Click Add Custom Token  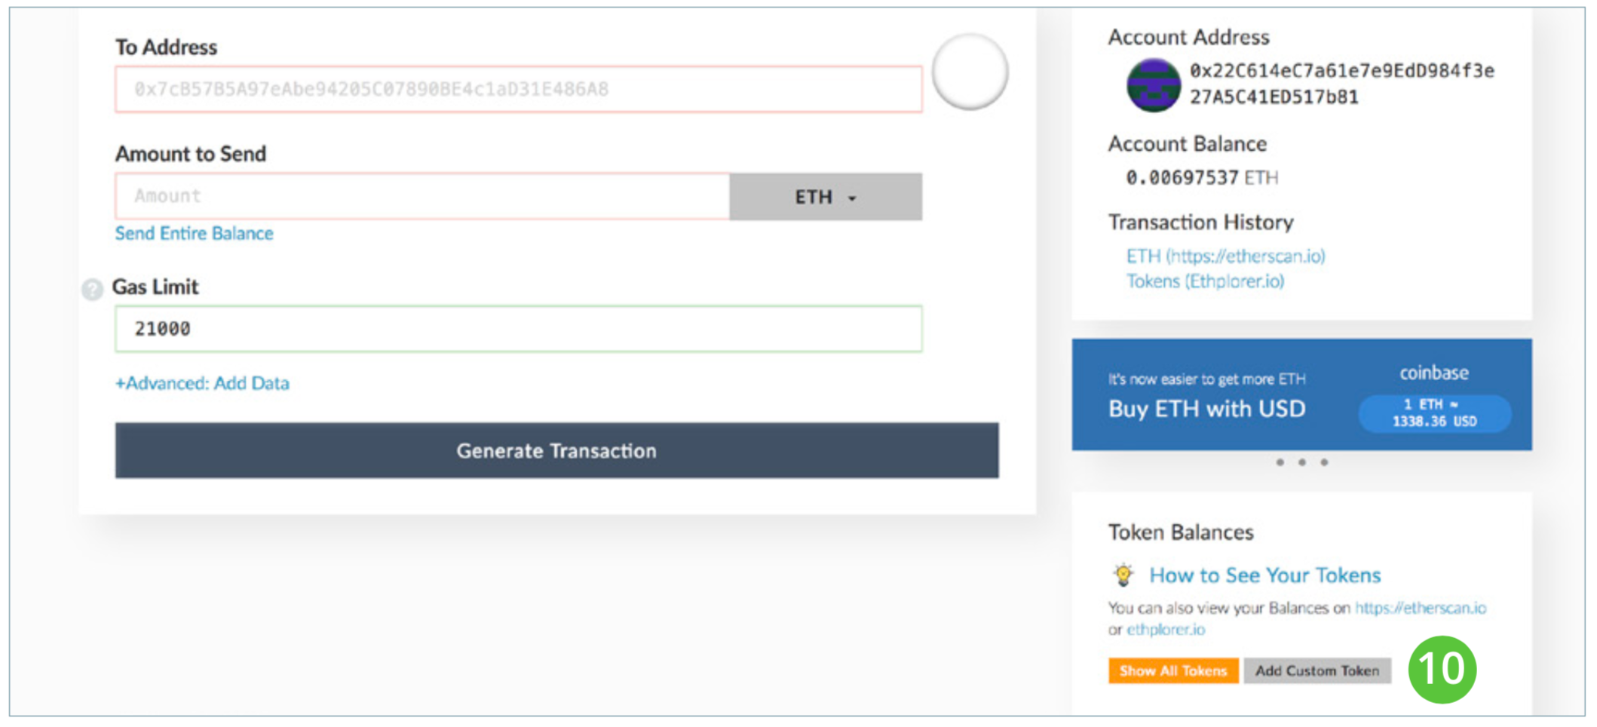pyautogui.click(x=1317, y=670)
